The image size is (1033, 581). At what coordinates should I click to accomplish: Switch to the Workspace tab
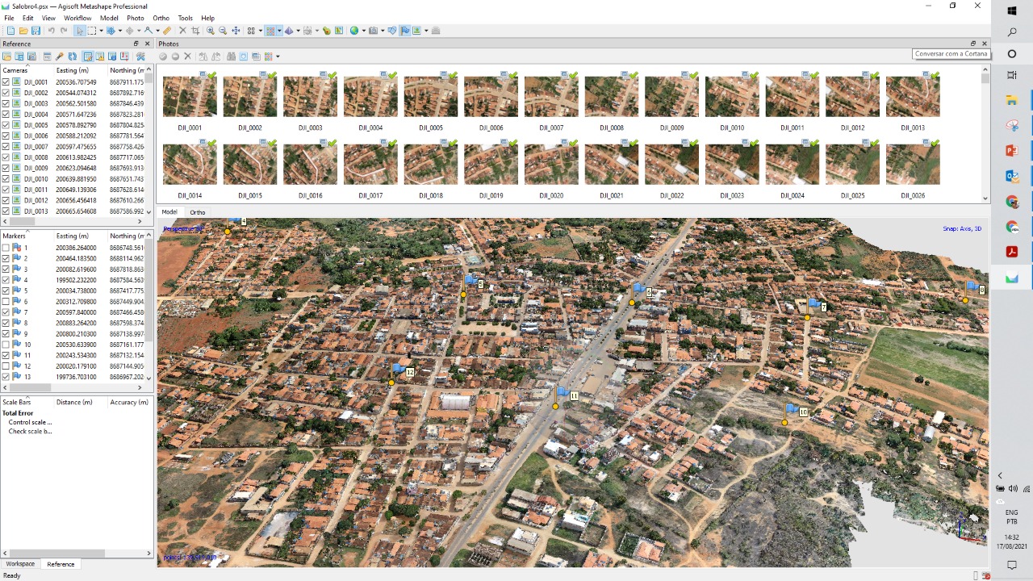pyautogui.click(x=20, y=564)
